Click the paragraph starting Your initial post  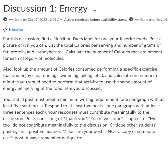pyautogui.click(x=83, y=119)
